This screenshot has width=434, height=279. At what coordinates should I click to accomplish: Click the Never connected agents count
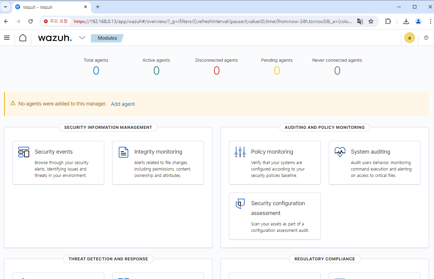pos(337,71)
